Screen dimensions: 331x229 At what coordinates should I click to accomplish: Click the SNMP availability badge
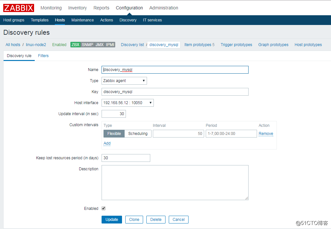[x=87, y=45]
